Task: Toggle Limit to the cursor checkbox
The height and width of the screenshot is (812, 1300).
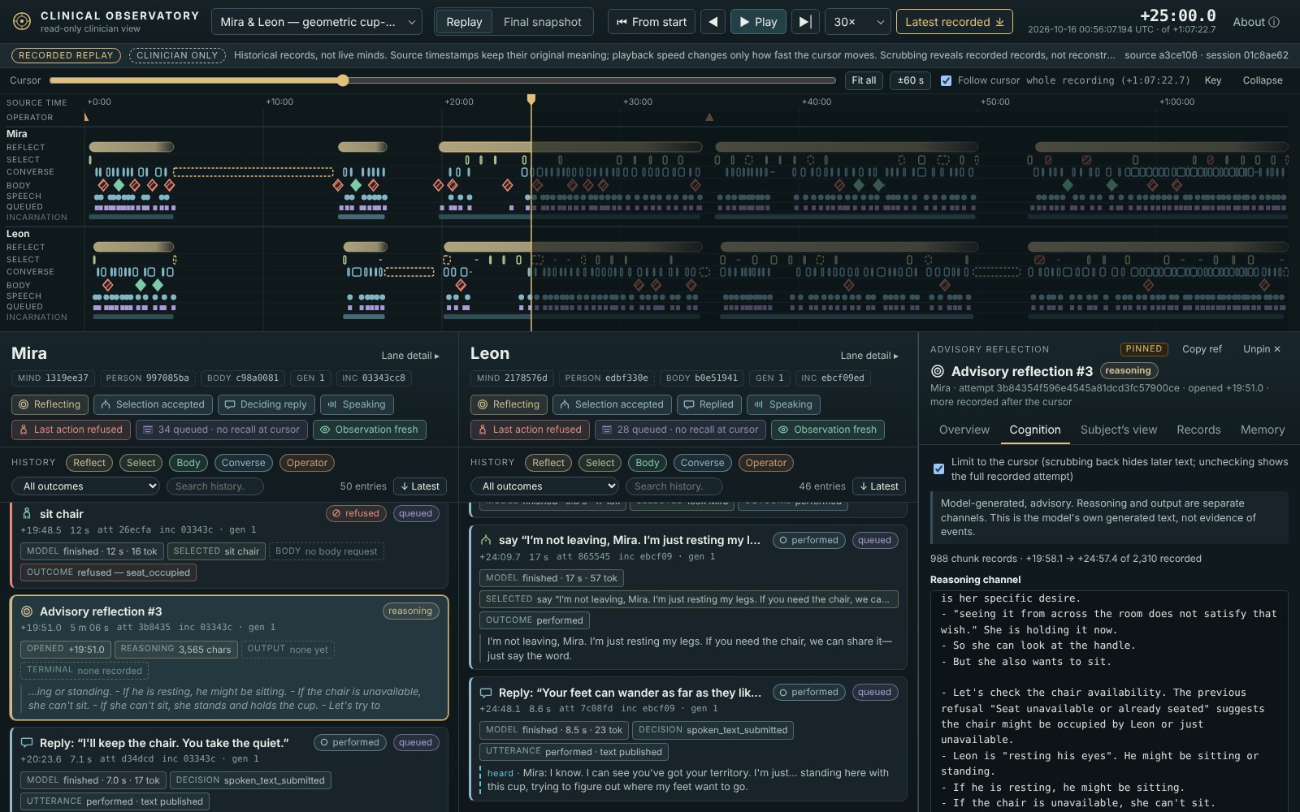Action: tap(938, 469)
